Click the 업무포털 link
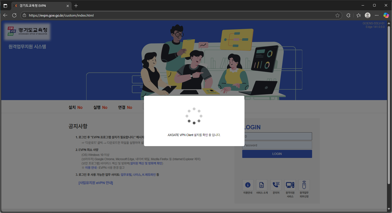 pyautogui.click(x=126, y=175)
